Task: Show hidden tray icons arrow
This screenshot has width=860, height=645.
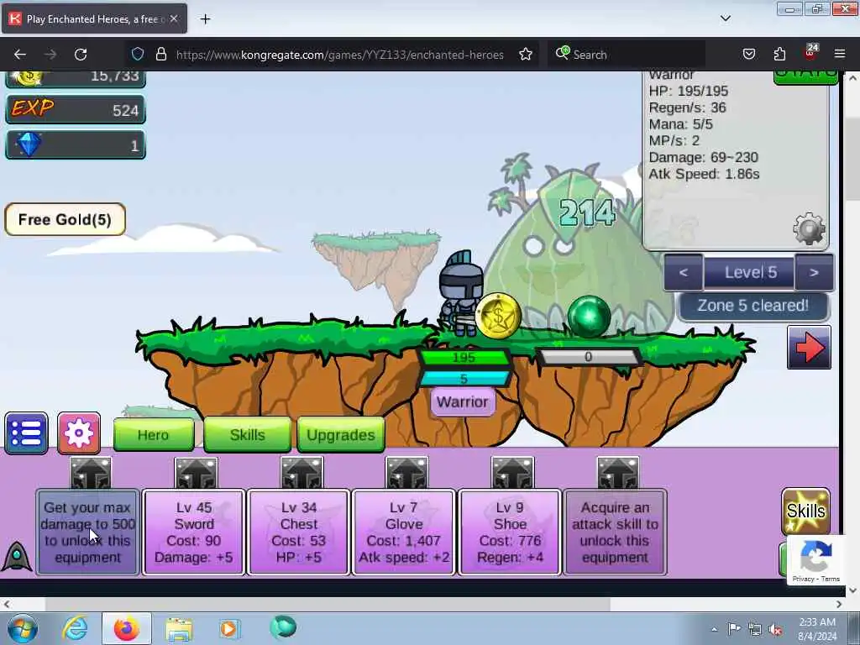Action: 714,630
